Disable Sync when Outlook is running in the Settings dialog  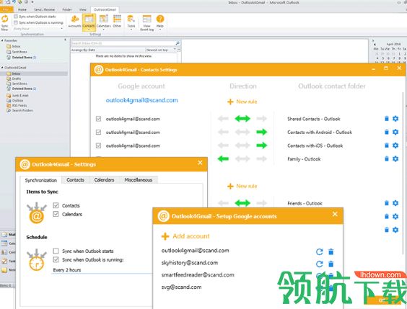(x=56, y=259)
